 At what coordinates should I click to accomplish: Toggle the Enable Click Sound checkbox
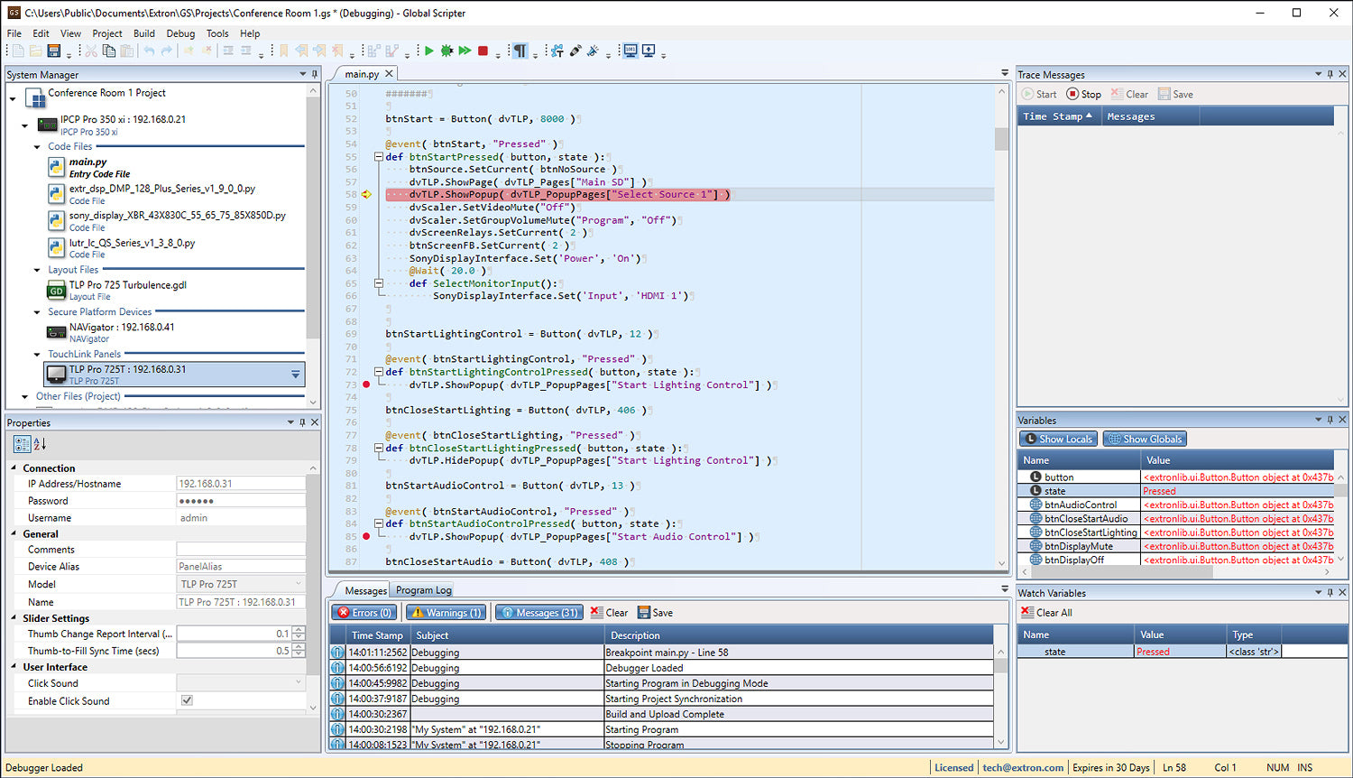(x=187, y=700)
